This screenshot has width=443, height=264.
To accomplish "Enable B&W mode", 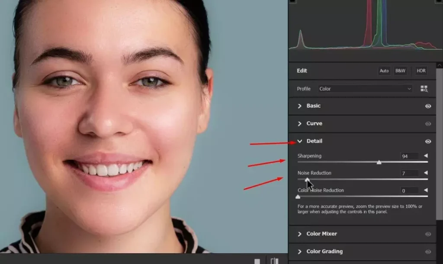I will pyautogui.click(x=400, y=71).
